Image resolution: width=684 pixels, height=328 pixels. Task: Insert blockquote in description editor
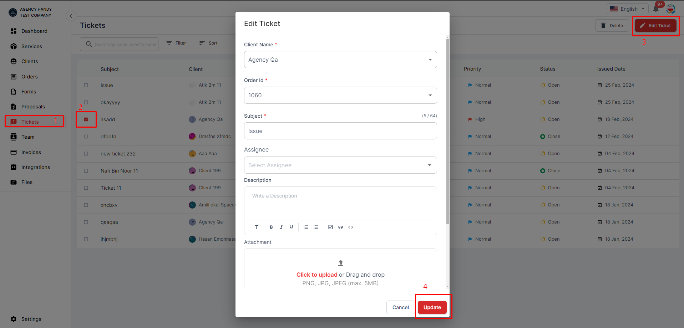point(341,227)
